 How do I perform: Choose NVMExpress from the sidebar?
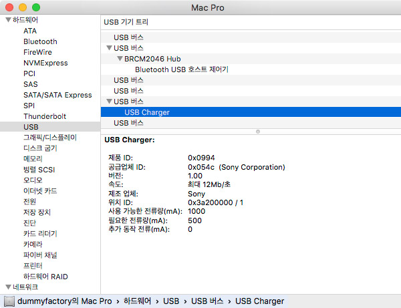click(45, 63)
